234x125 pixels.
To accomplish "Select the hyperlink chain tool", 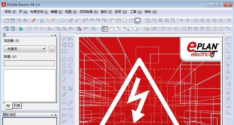I will (x=64, y=95).
